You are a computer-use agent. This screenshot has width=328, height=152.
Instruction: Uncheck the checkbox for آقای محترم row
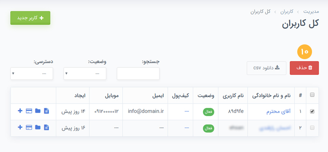312,112
